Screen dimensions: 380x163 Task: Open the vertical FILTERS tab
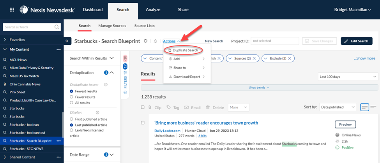click(x=125, y=75)
